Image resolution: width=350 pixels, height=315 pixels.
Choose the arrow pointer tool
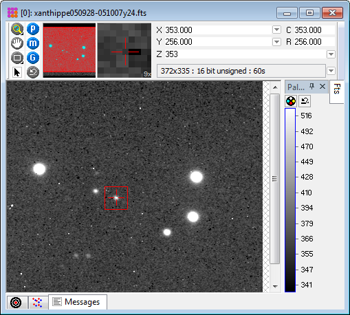coord(17,72)
